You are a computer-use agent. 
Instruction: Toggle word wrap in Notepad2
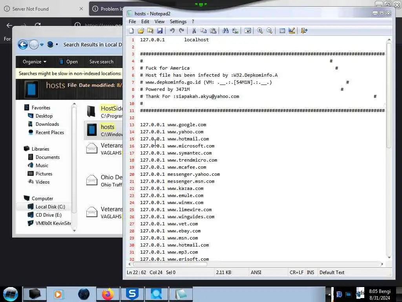(248, 31)
